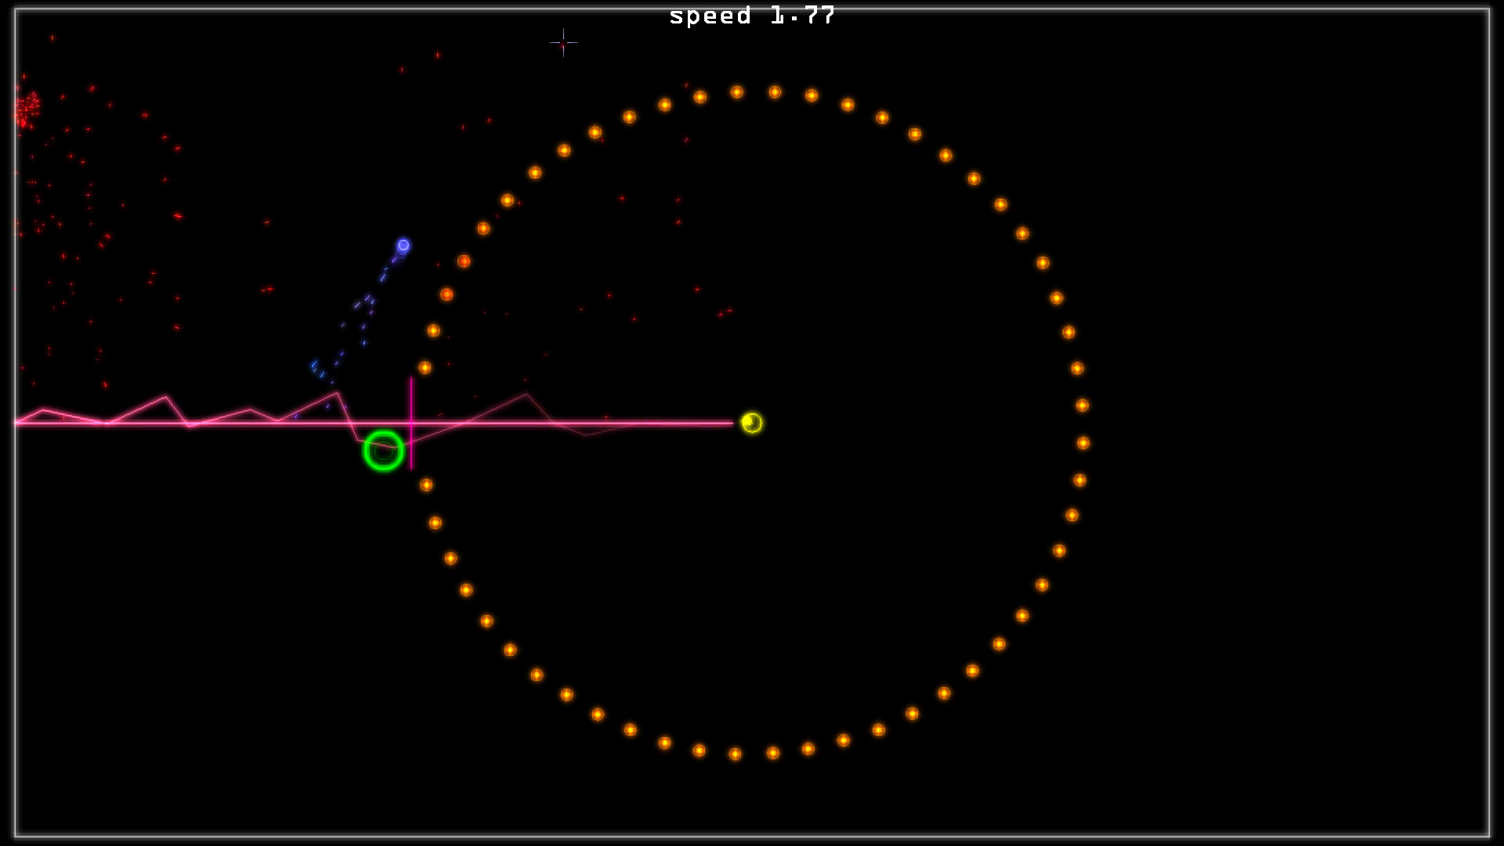1504x846 pixels.
Task: Click the yellow orb on the pink line
Action: pyautogui.click(x=750, y=423)
